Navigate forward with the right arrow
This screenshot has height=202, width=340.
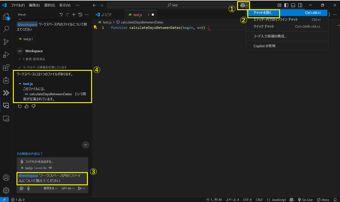(x=101, y=5)
